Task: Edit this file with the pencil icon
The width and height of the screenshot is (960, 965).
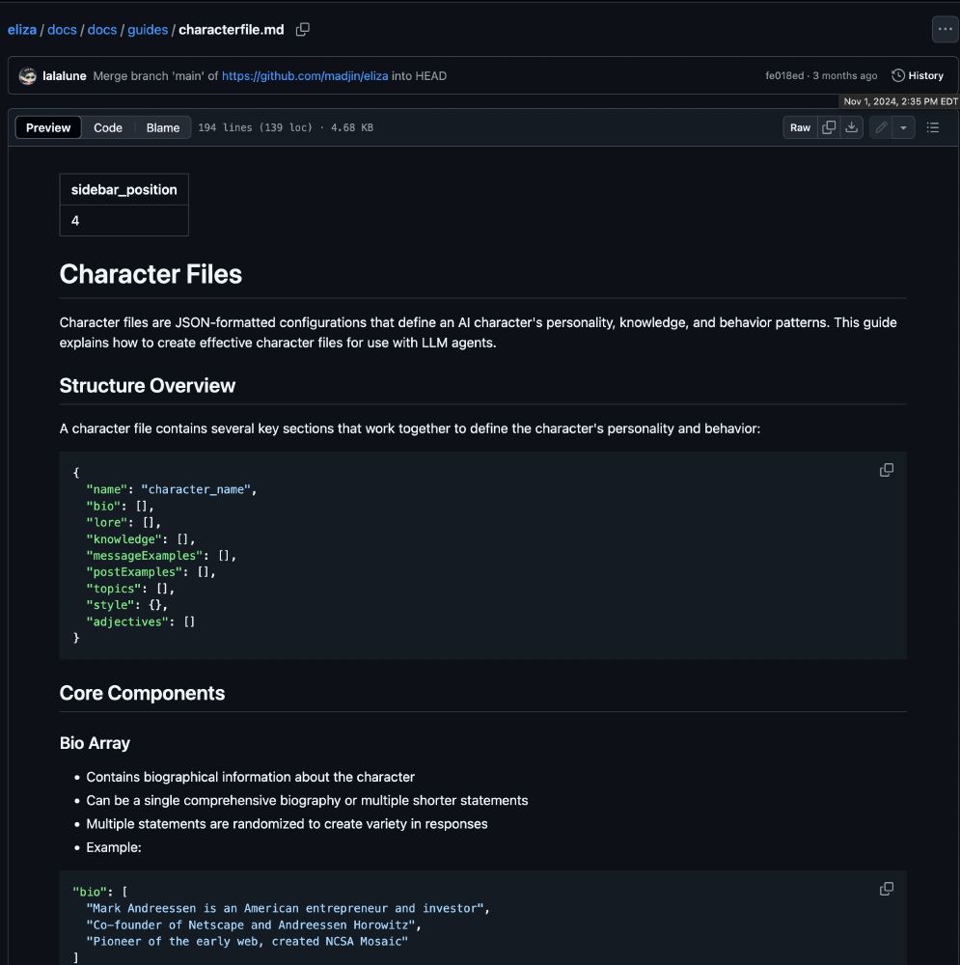Action: [x=881, y=127]
